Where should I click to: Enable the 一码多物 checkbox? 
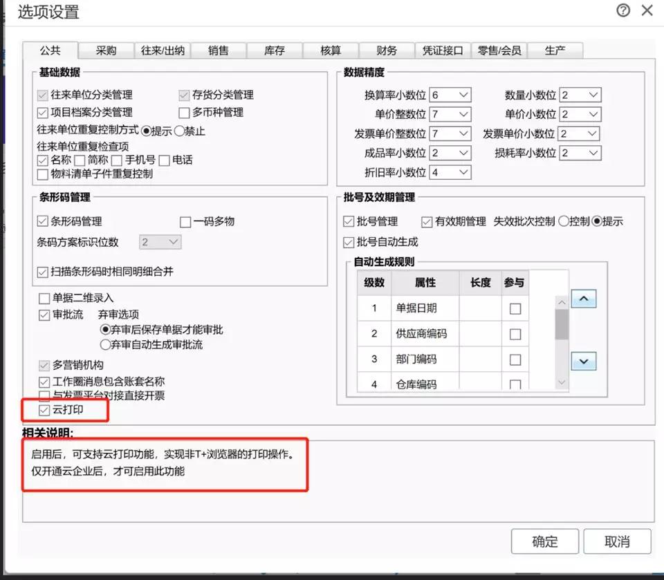(x=185, y=222)
